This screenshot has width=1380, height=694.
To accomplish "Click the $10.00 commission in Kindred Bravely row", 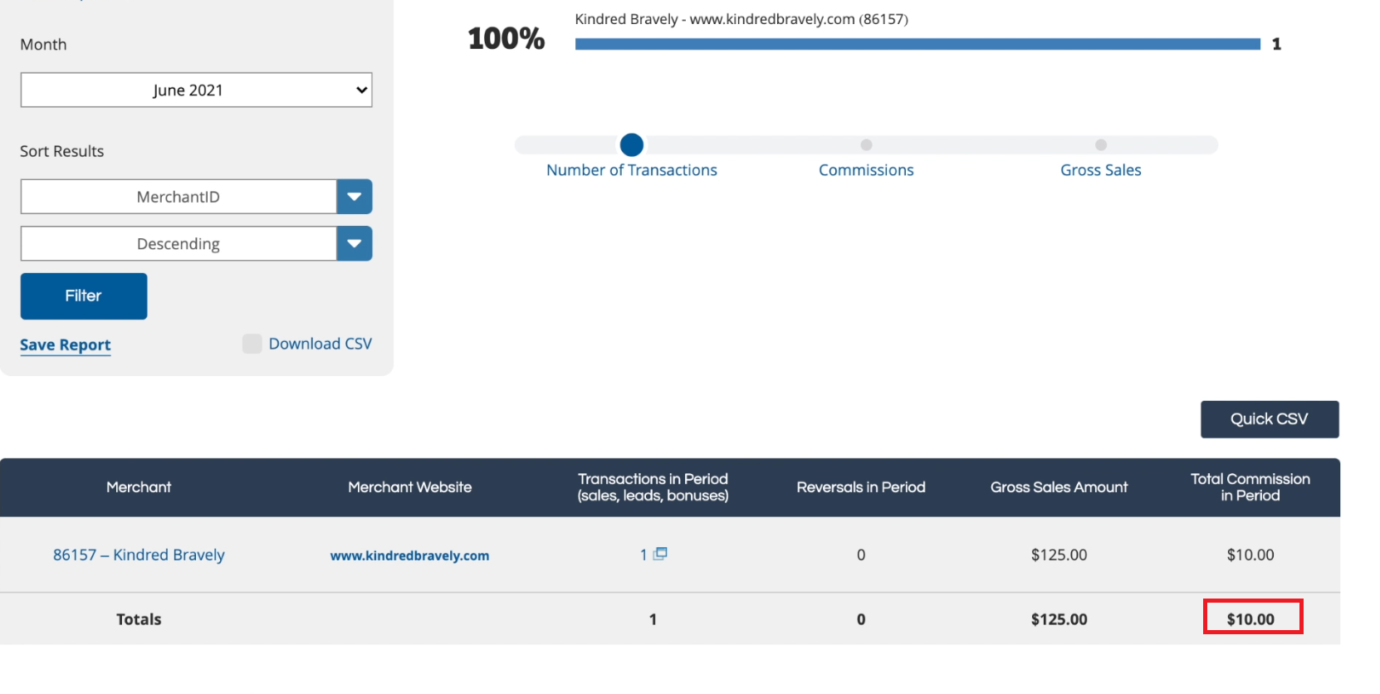I will 1250,555.
